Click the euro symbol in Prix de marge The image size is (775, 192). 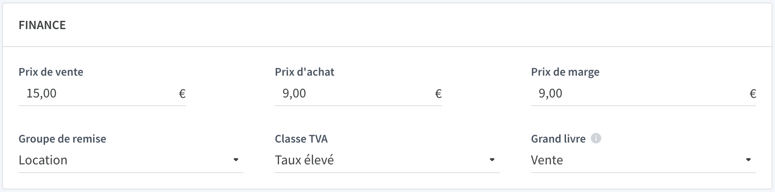753,94
